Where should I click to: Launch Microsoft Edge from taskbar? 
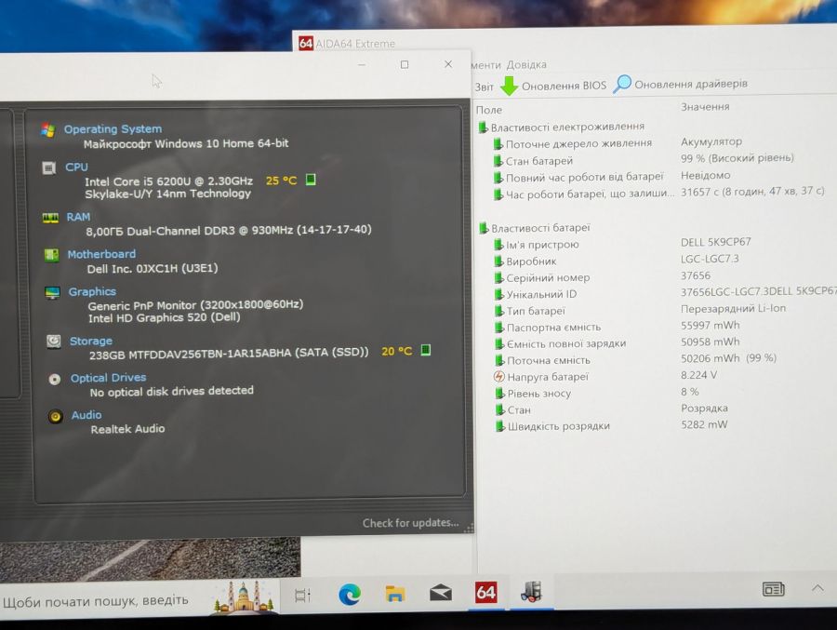click(x=350, y=594)
